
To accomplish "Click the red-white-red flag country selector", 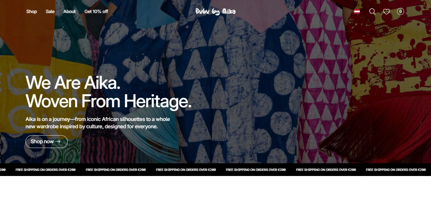I will pyautogui.click(x=357, y=11).
